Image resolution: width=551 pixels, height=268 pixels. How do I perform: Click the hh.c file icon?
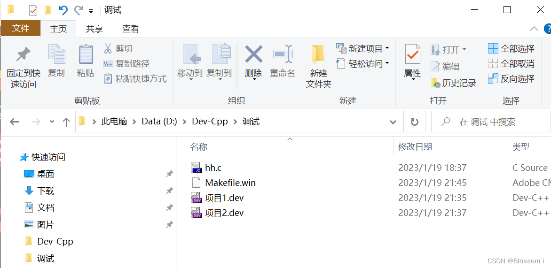(x=196, y=168)
